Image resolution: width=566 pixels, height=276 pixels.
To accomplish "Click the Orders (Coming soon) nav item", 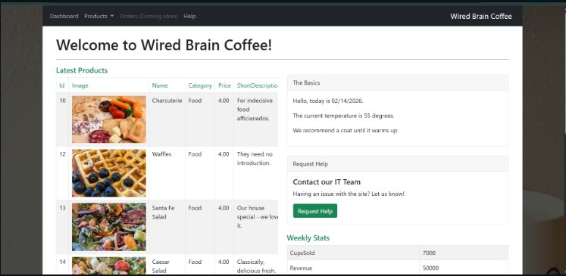I will coord(149,16).
